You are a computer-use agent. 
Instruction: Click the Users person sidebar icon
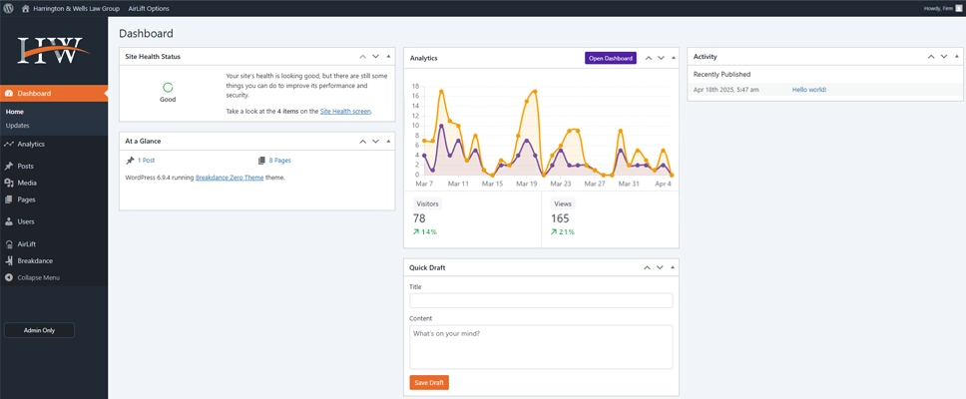pyautogui.click(x=9, y=221)
